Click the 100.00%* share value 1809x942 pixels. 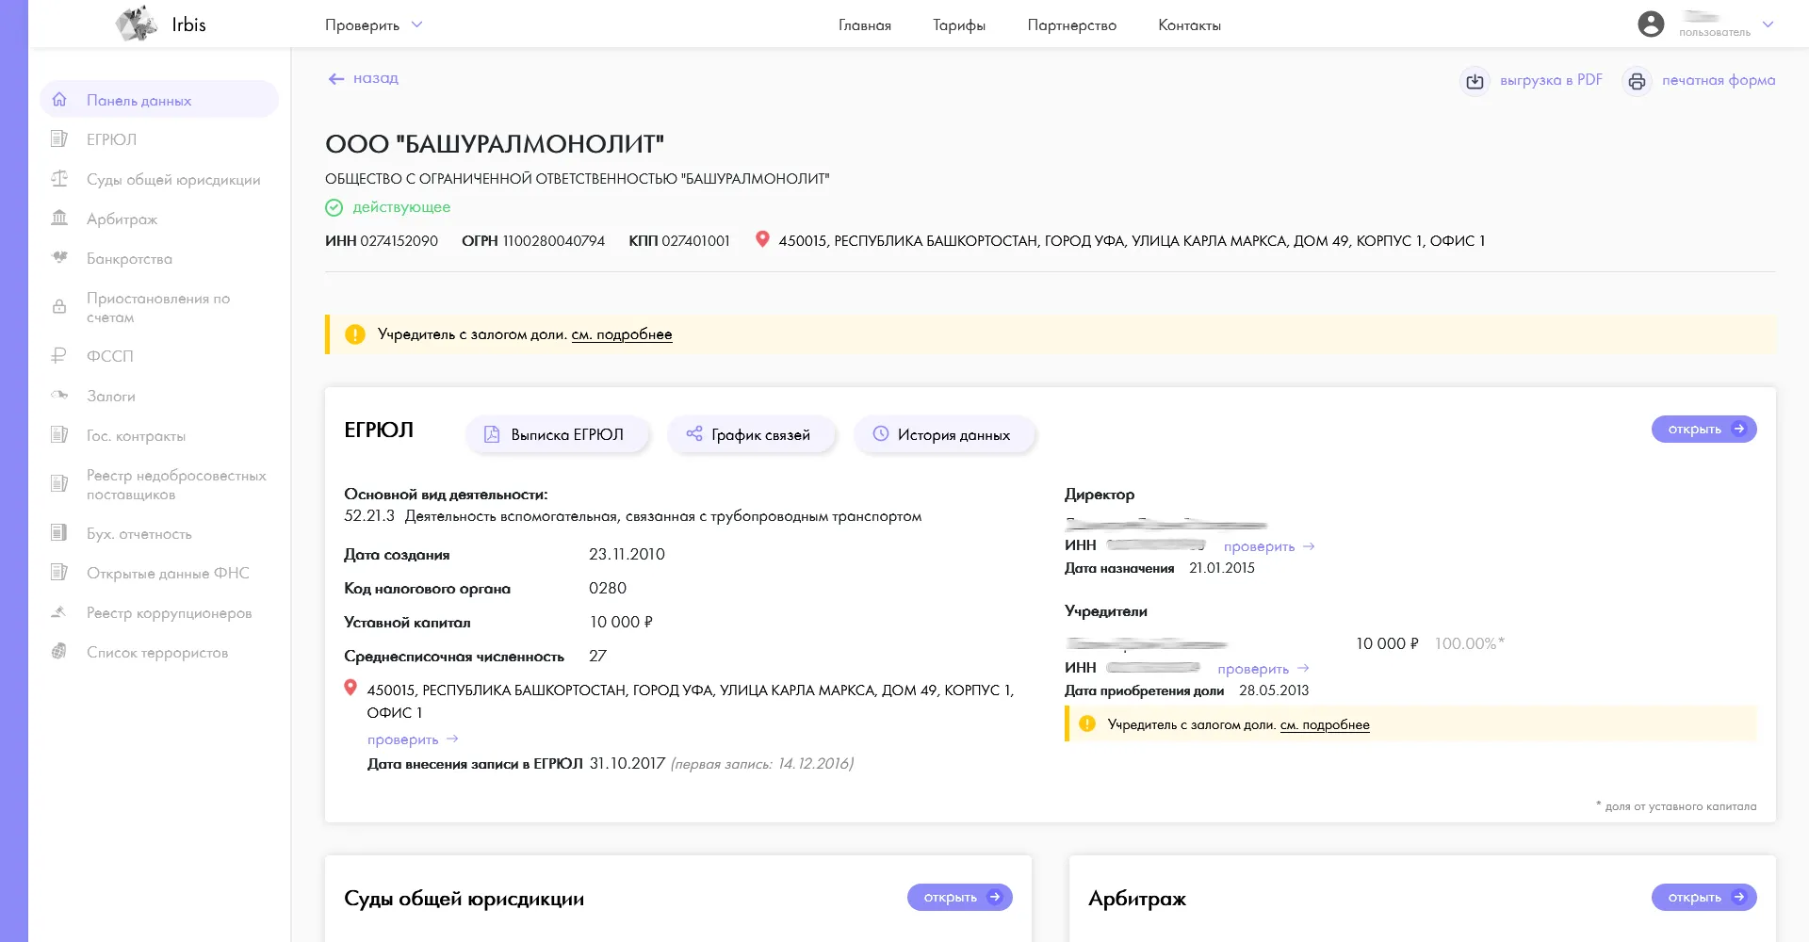coord(1469,643)
